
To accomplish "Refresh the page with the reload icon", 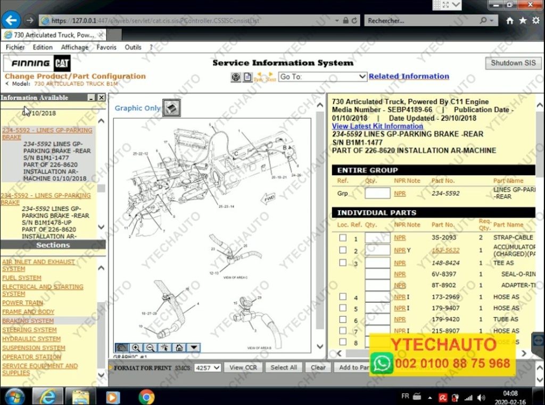I will (x=354, y=21).
